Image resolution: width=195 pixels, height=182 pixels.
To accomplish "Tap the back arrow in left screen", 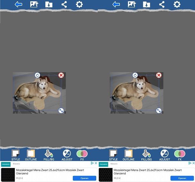I will click(19, 4).
